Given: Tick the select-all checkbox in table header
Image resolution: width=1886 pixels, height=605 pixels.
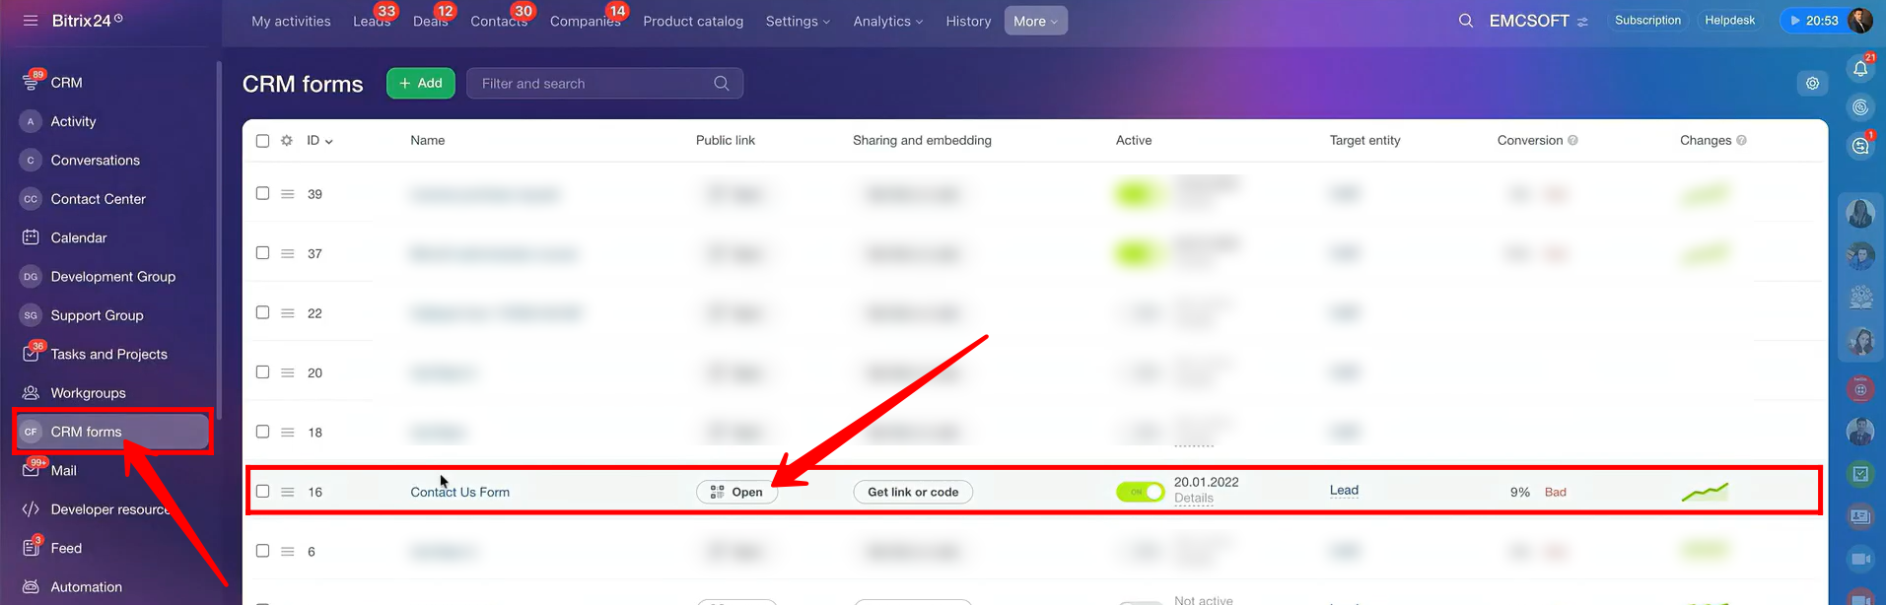Looking at the screenshot, I should (x=262, y=141).
